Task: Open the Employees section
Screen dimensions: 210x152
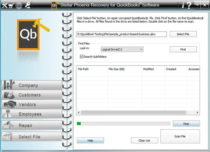Action: [x=32, y=114]
